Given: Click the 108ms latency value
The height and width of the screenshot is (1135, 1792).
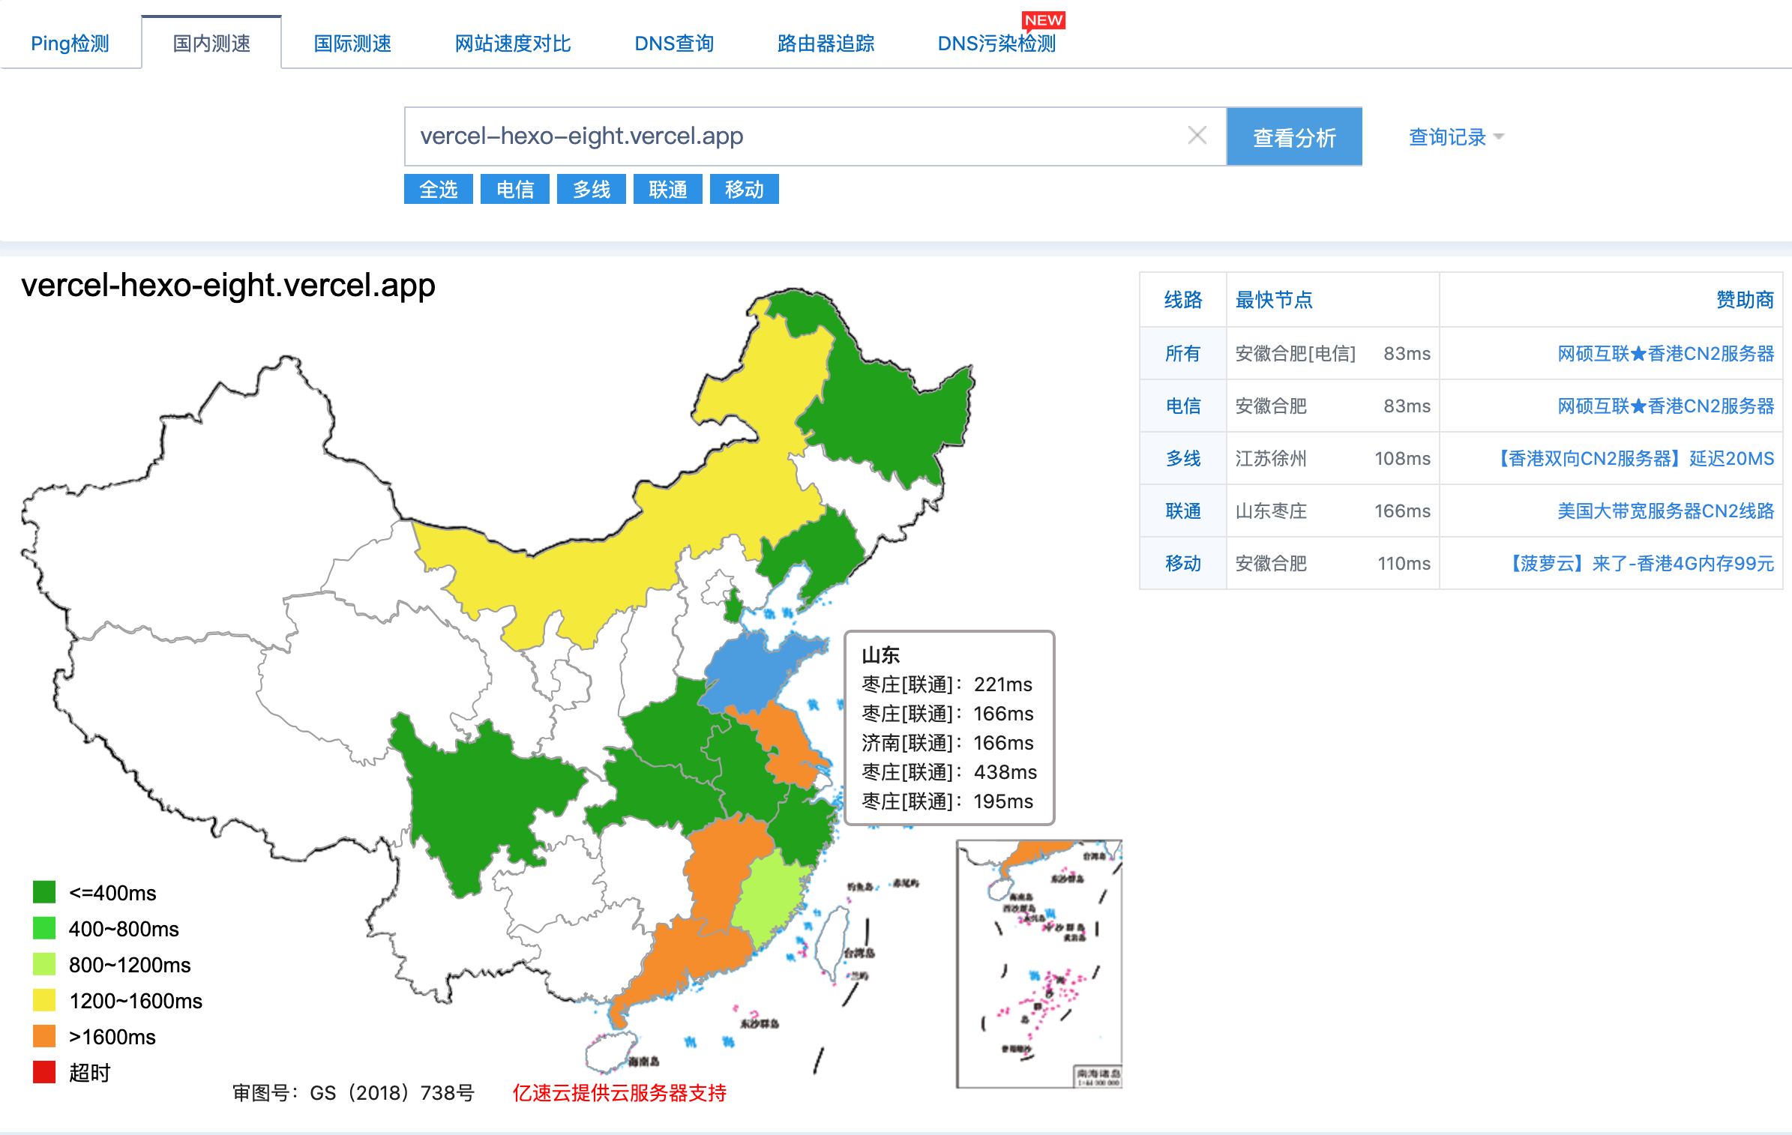Looking at the screenshot, I should tap(1402, 458).
